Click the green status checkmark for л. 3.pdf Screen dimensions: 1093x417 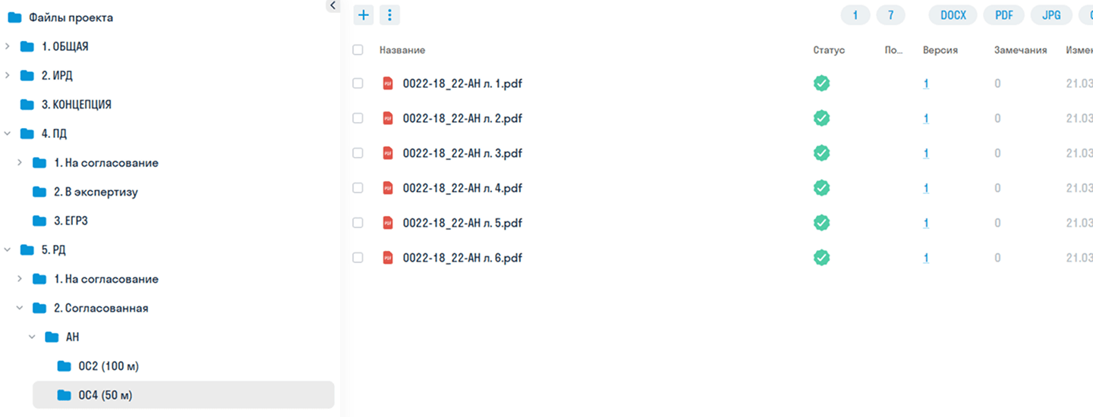821,153
